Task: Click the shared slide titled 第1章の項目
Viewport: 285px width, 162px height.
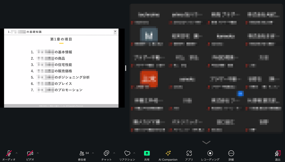Action: pyautogui.click(x=61, y=68)
